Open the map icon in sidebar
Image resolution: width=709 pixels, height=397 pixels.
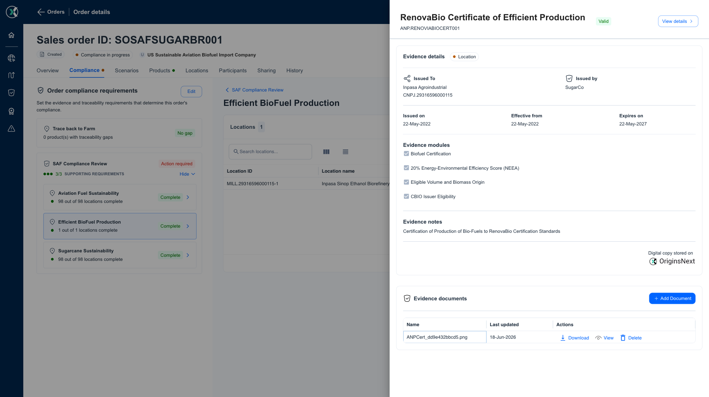click(x=11, y=75)
